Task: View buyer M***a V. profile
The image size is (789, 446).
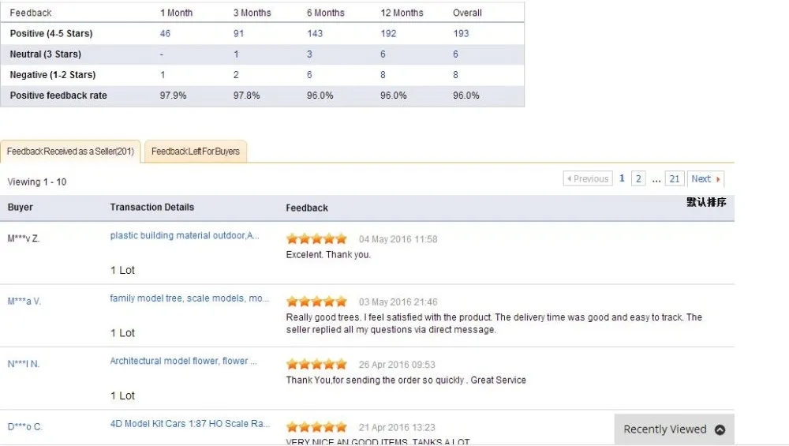Action: [x=24, y=301]
